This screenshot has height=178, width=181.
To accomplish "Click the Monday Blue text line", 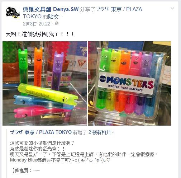I will tap(60, 160).
